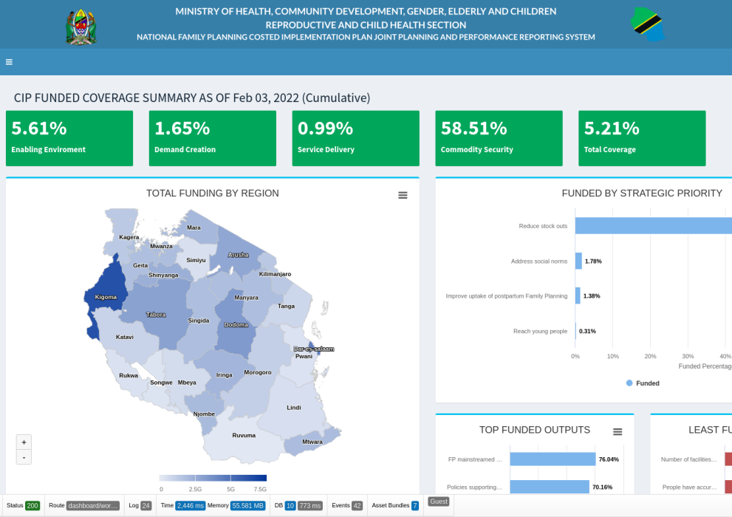Click the Guest user badge
732x517 pixels.
pyautogui.click(x=438, y=501)
